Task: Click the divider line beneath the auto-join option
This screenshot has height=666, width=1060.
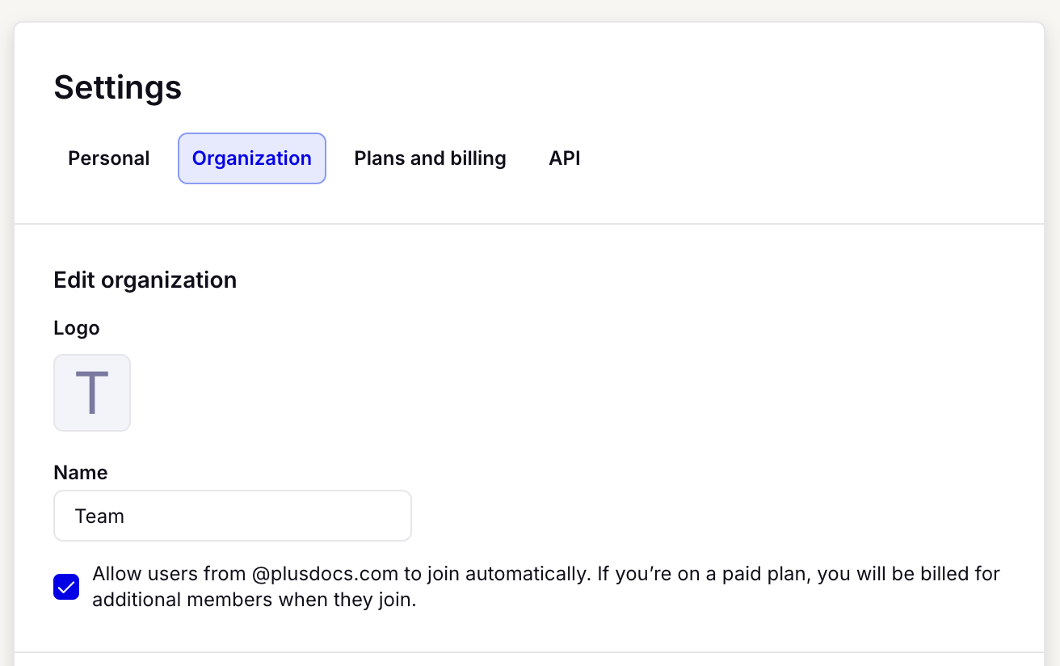Action: [529, 652]
